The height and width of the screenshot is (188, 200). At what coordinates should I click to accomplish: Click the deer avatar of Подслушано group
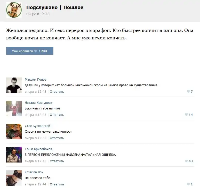point(14,10)
